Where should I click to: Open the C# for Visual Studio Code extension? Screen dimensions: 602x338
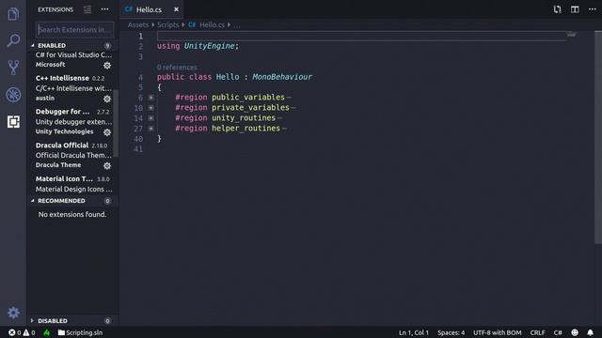pyautogui.click(x=73, y=60)
